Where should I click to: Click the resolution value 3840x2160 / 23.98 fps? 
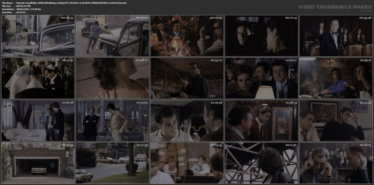(29, 9)
